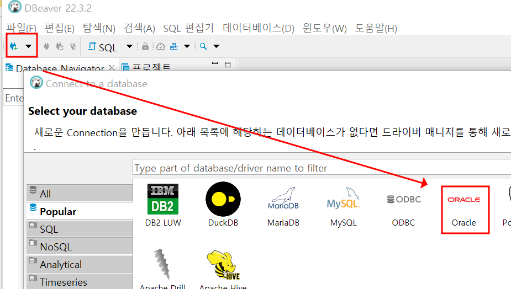Switch to the 프로젝트 tab
Viewport: 511px width, 289px height.
click(x=146, y=67)
